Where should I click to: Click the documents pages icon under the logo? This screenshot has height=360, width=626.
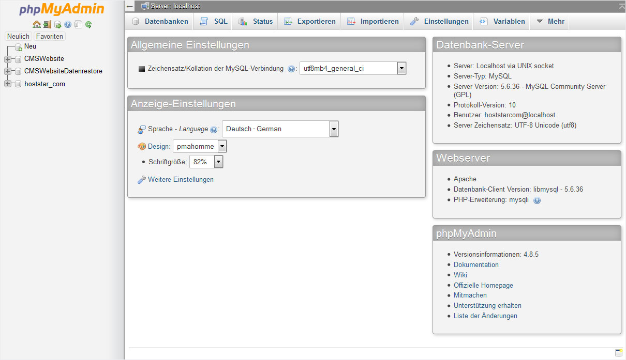click(78, 24)
